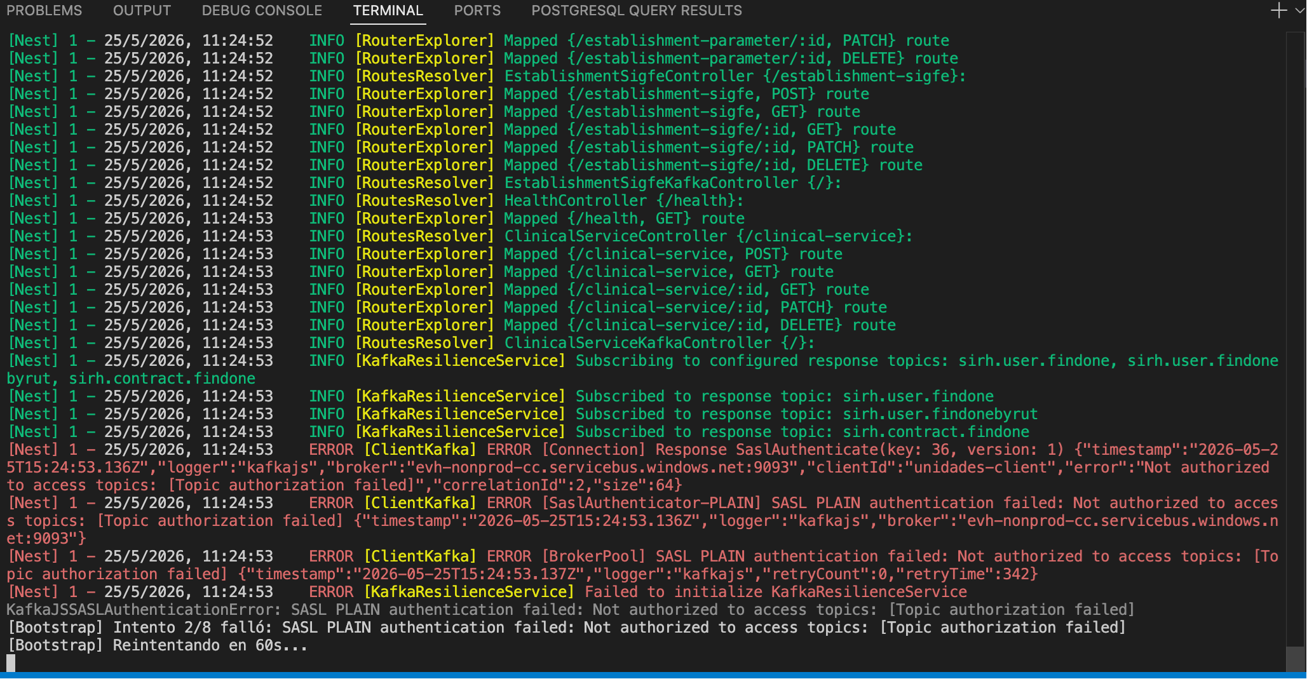Image resolution: width=1307 pixels, height=679 pixels.
Task: Place cursor at the terminal prompt block
Action: point(11,663)
